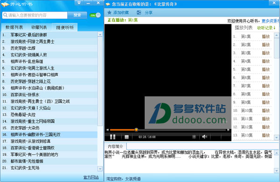Select 游戏竞技-网游之再生勇士

click(49, 41)
